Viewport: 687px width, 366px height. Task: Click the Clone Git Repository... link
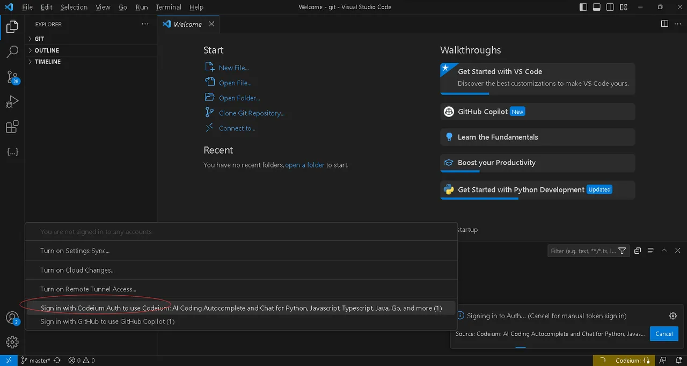(252, 113)
